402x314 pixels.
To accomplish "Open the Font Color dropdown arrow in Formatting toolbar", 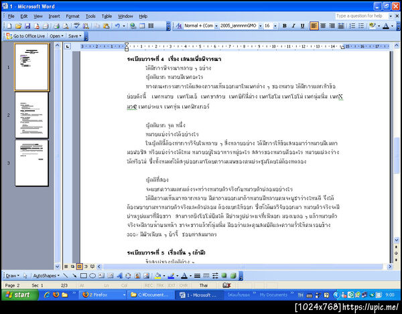I will coord(392,26).
